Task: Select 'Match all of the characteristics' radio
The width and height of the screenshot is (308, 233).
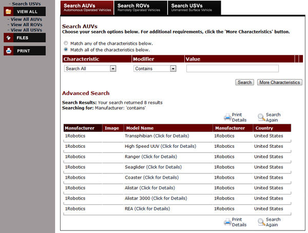Action: 66,49
